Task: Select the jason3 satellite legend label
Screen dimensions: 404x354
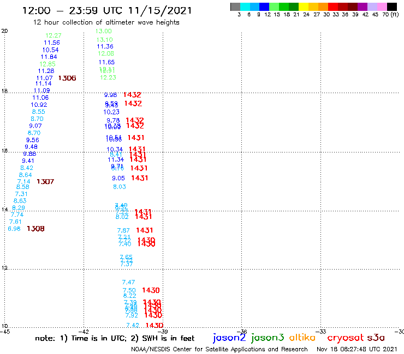Action: pos(268,338)
